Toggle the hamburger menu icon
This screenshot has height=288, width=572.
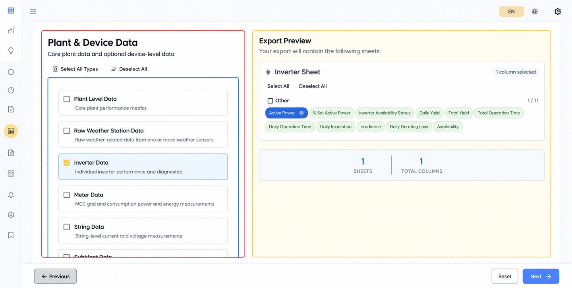[33, 11]
